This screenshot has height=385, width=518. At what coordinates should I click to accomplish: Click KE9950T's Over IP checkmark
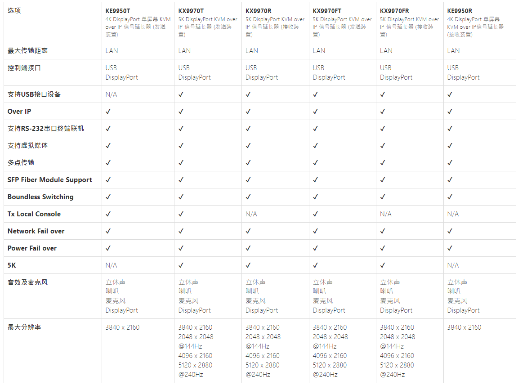coord(108,112)
